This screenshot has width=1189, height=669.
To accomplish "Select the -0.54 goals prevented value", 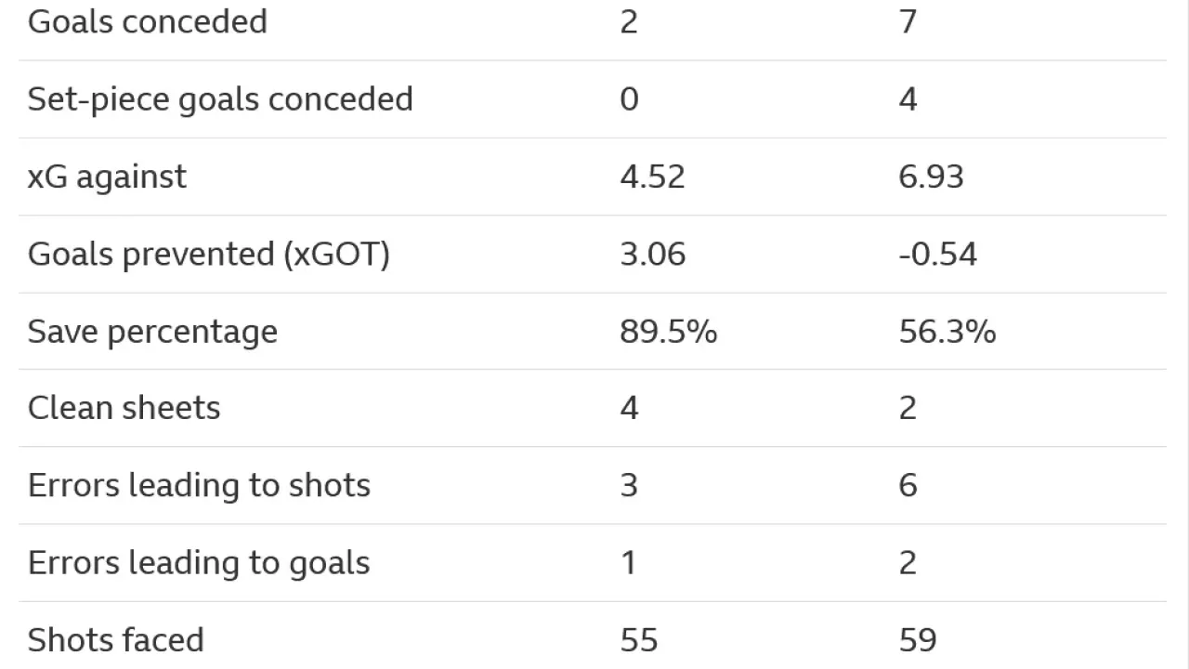I will [x=937, y=254].
